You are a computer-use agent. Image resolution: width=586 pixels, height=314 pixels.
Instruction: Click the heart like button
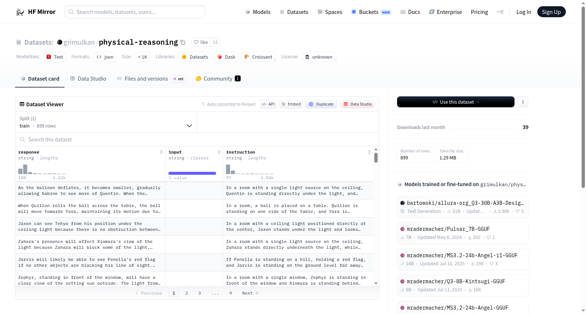tap(201, 42)
